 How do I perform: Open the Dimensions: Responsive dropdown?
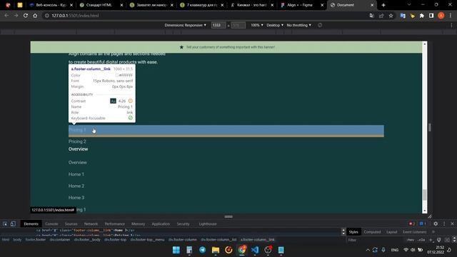(185, 25)
